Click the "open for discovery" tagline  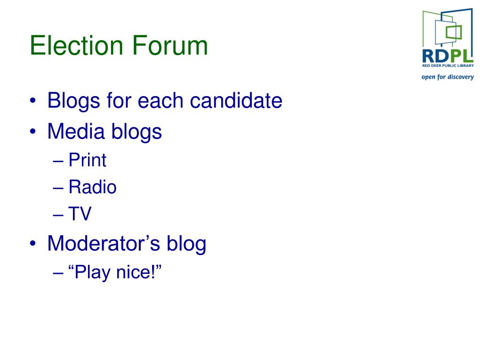tap(448, 77)
